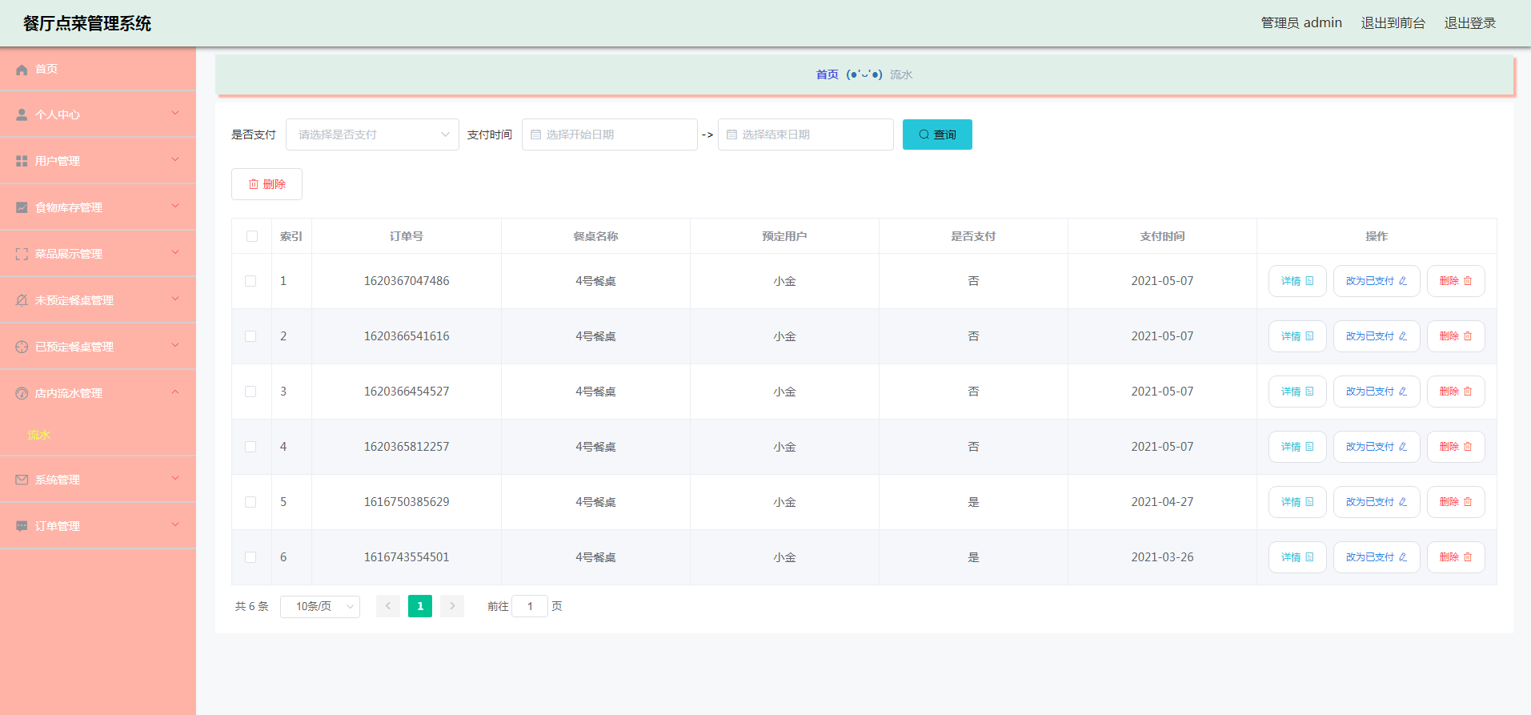
Task: Expand 未预定餐桌管理 with its chevron
Action: (x=175, y=299)
